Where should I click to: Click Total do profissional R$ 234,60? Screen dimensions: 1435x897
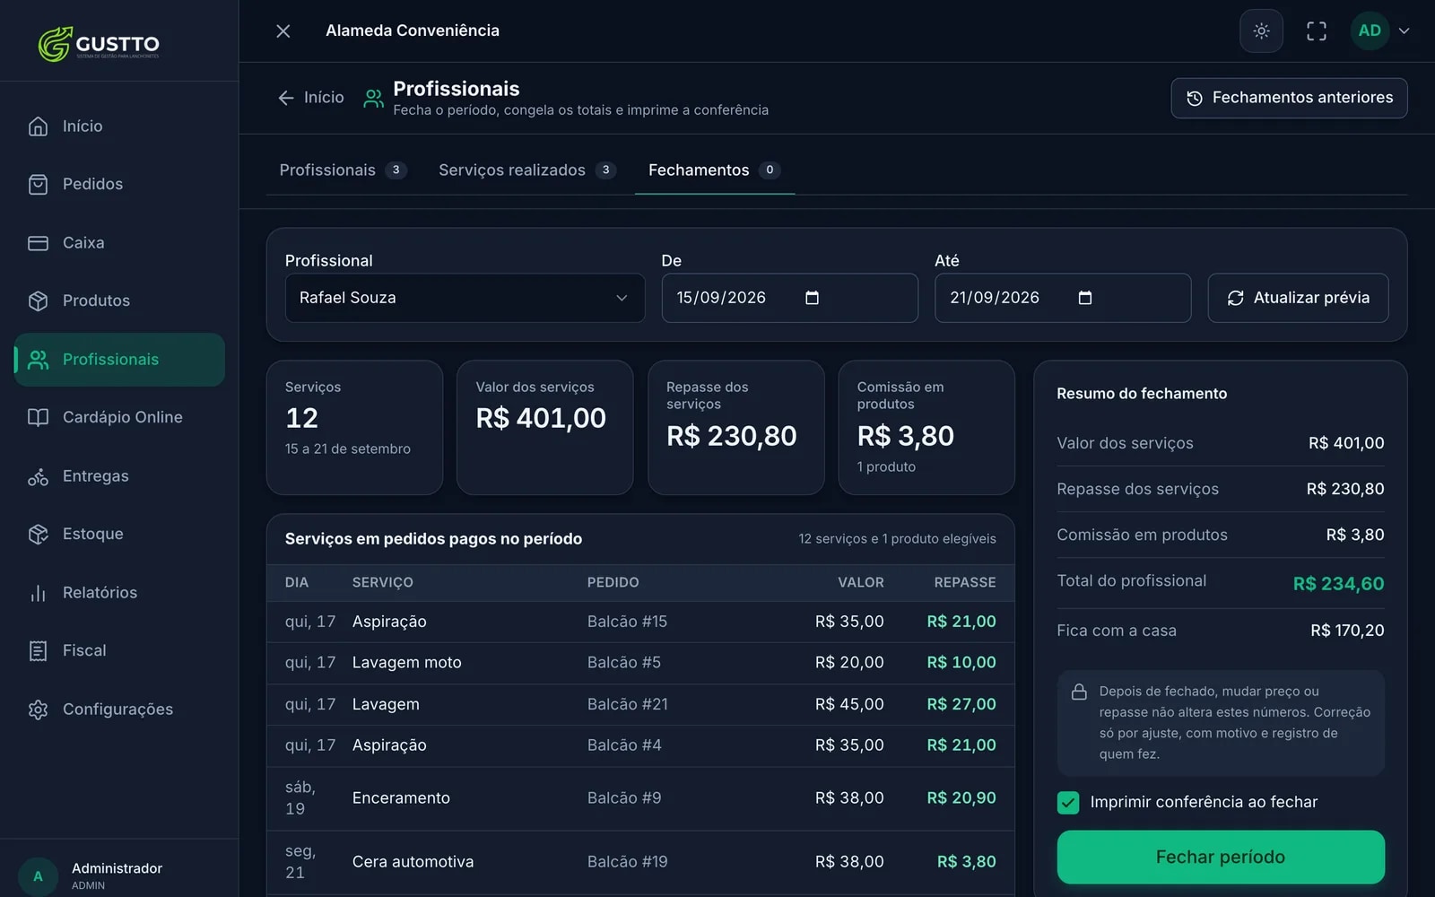(x=1221, y=582)
